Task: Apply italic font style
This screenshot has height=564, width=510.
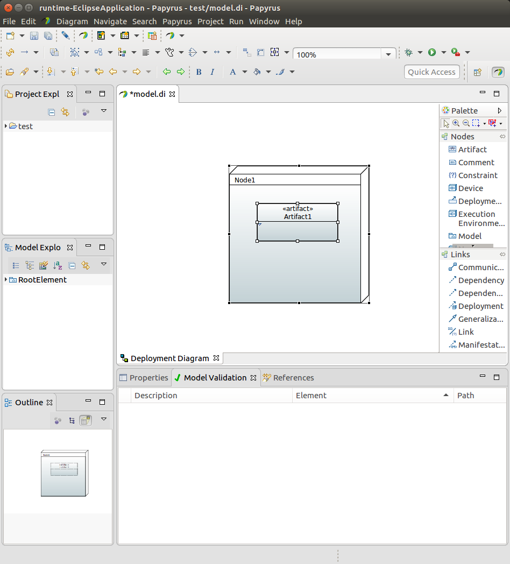Action: click(x=212, y=72)
